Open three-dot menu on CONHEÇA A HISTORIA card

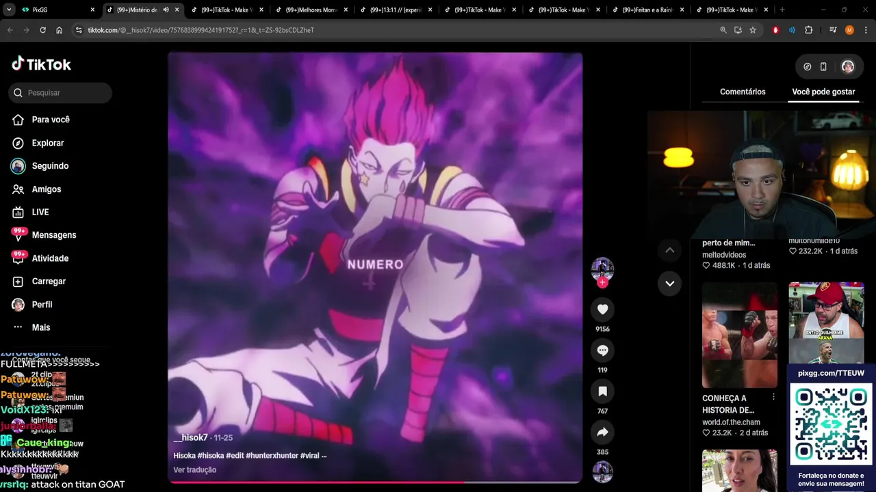pos(774,397)
